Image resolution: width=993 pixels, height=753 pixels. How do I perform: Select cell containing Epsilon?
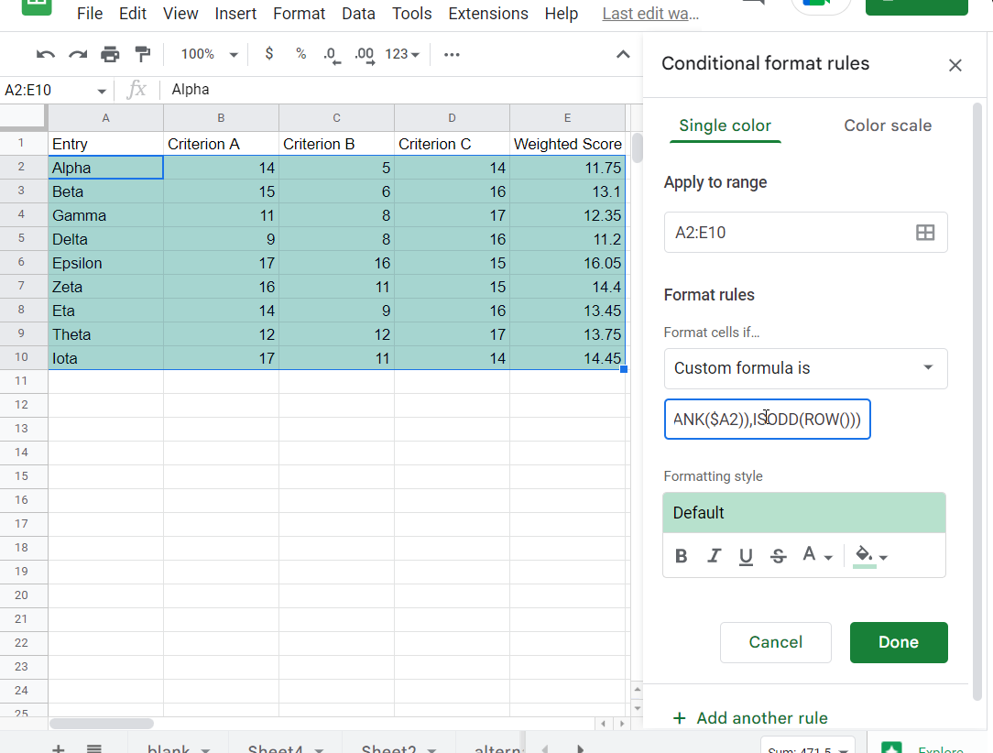tap(105, 263)
